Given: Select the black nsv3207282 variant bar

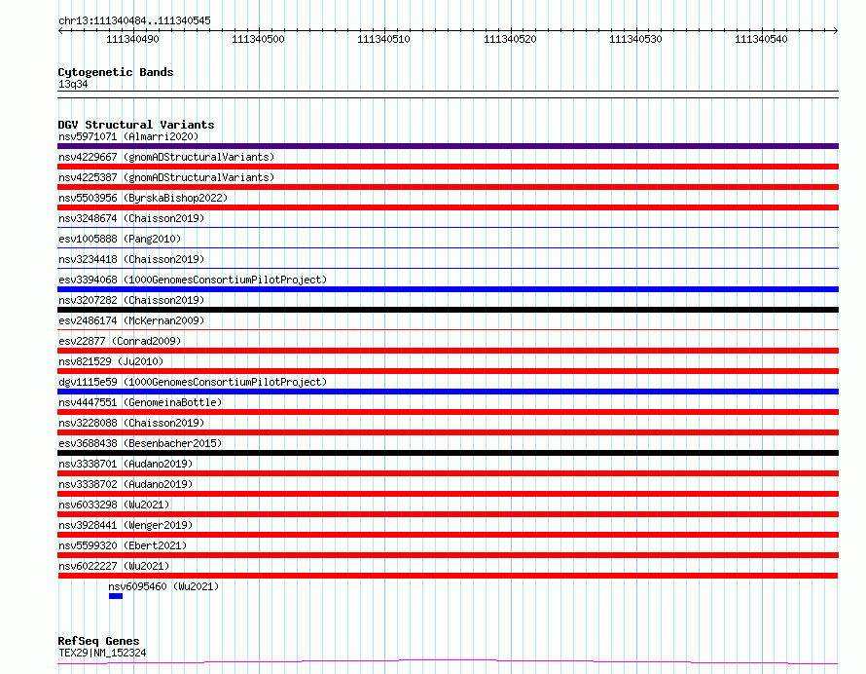Looking at the screenshot, I should [x=448, y=310].
